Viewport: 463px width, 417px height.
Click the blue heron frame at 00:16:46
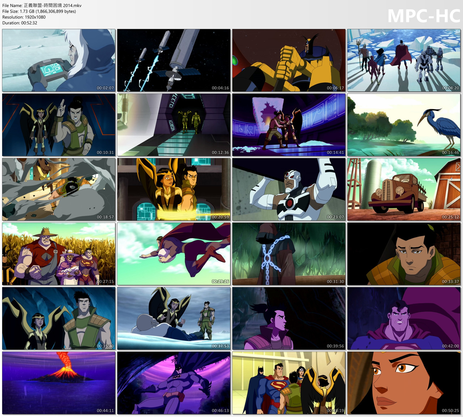[x=404, y=125]
